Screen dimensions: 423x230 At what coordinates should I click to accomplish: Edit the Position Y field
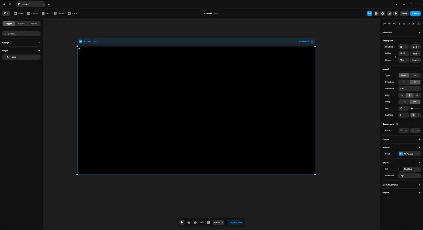[415, 47]
